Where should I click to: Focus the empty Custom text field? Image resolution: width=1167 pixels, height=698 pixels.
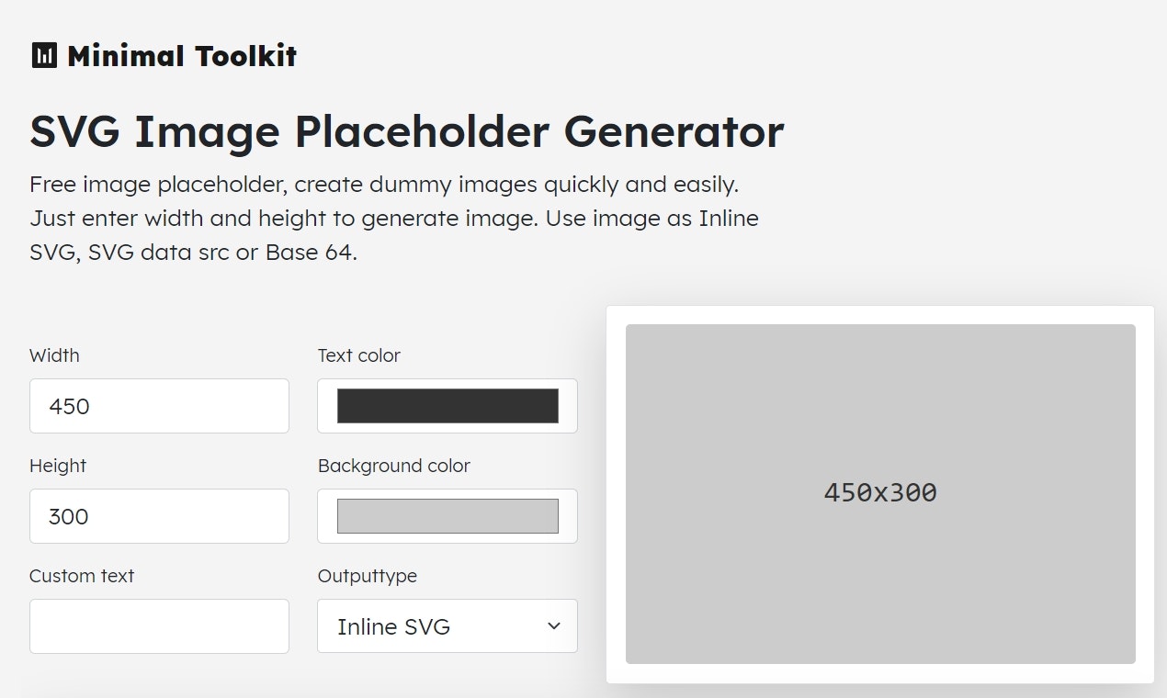point(159,626)
